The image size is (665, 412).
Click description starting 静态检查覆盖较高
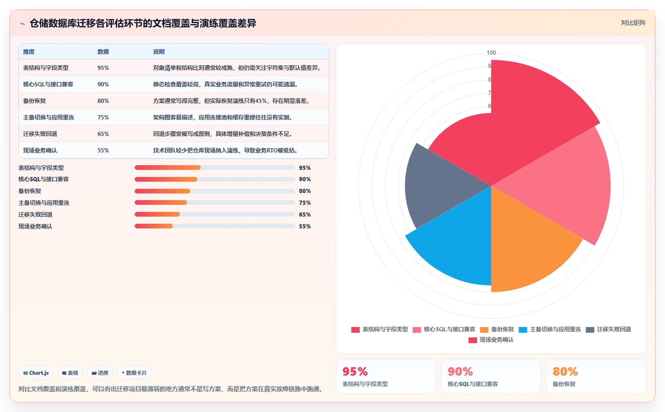(x=226, y=84)
